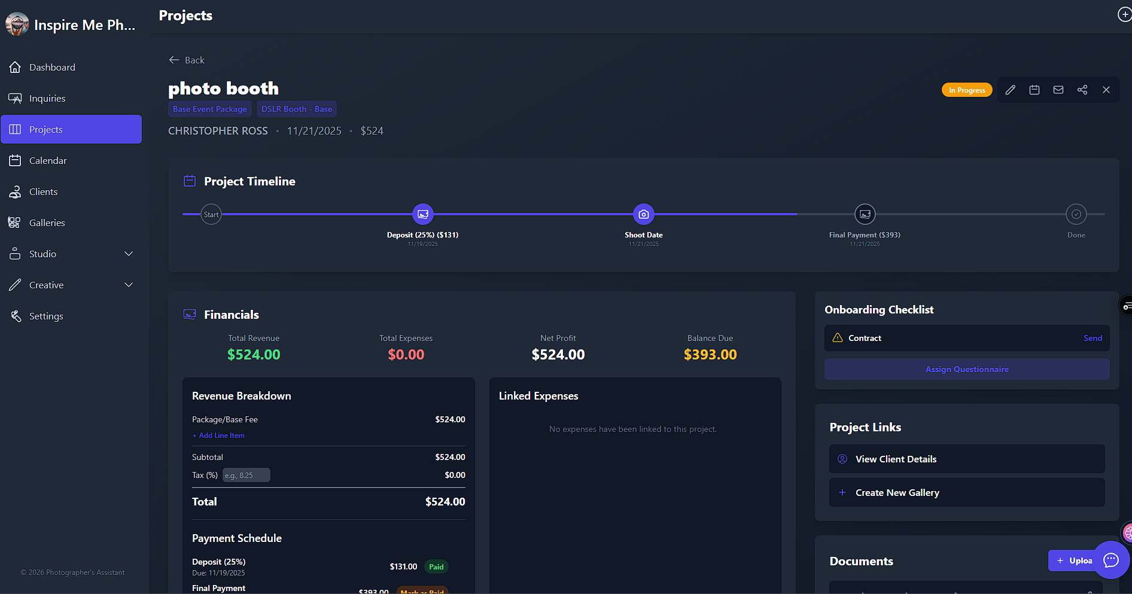The image size is (1132, 594).
Task: Click the Inquiries icon
Action: click(x=15, y=98)
